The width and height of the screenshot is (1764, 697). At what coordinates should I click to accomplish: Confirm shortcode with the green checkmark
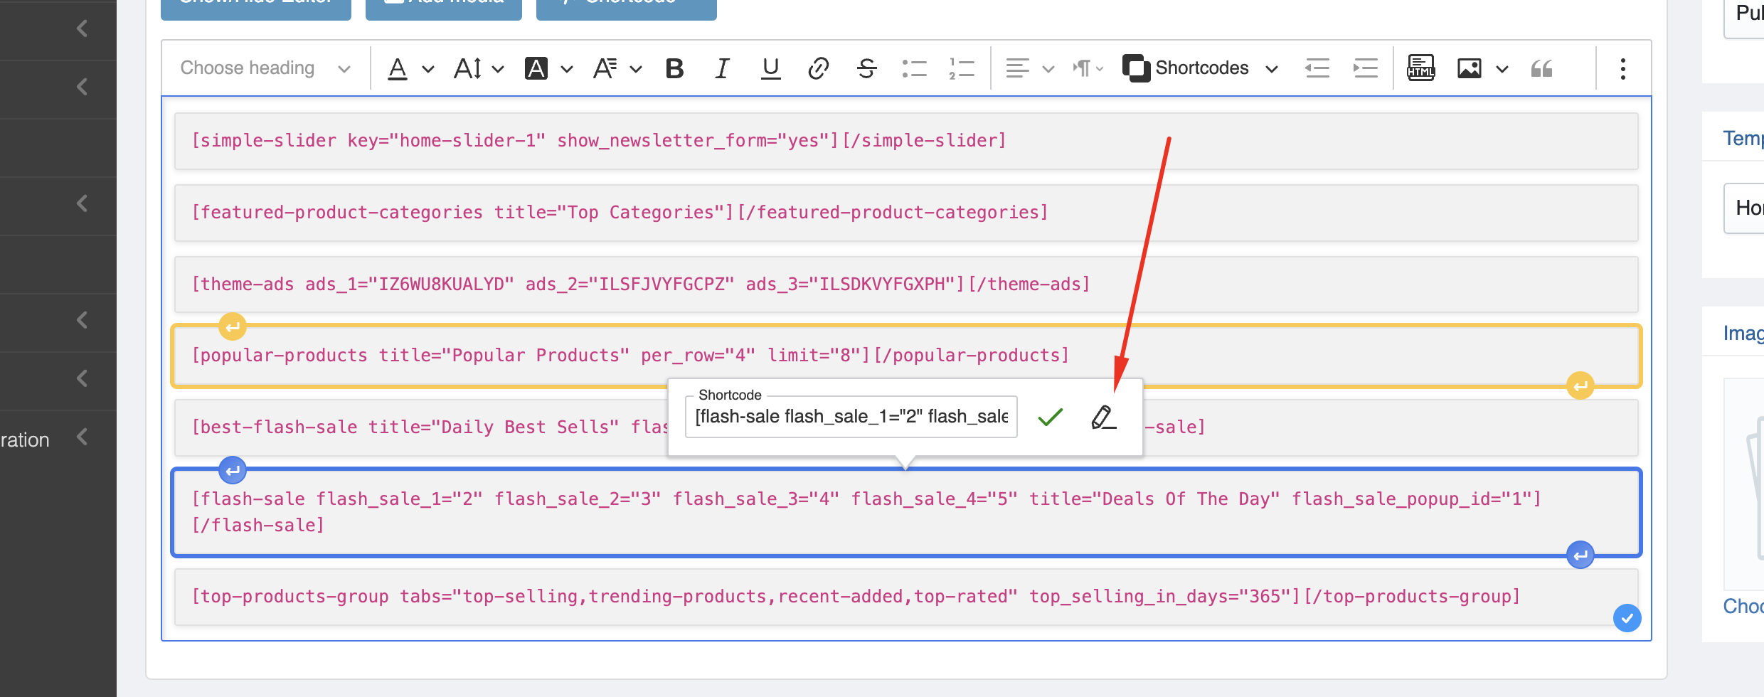(x=1050, y=417)
